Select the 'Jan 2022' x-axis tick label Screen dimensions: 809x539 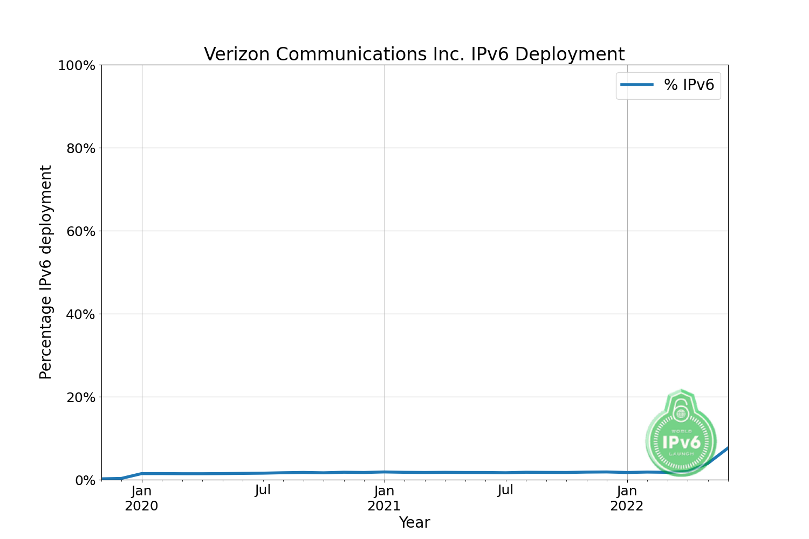[x=627, y=499]
